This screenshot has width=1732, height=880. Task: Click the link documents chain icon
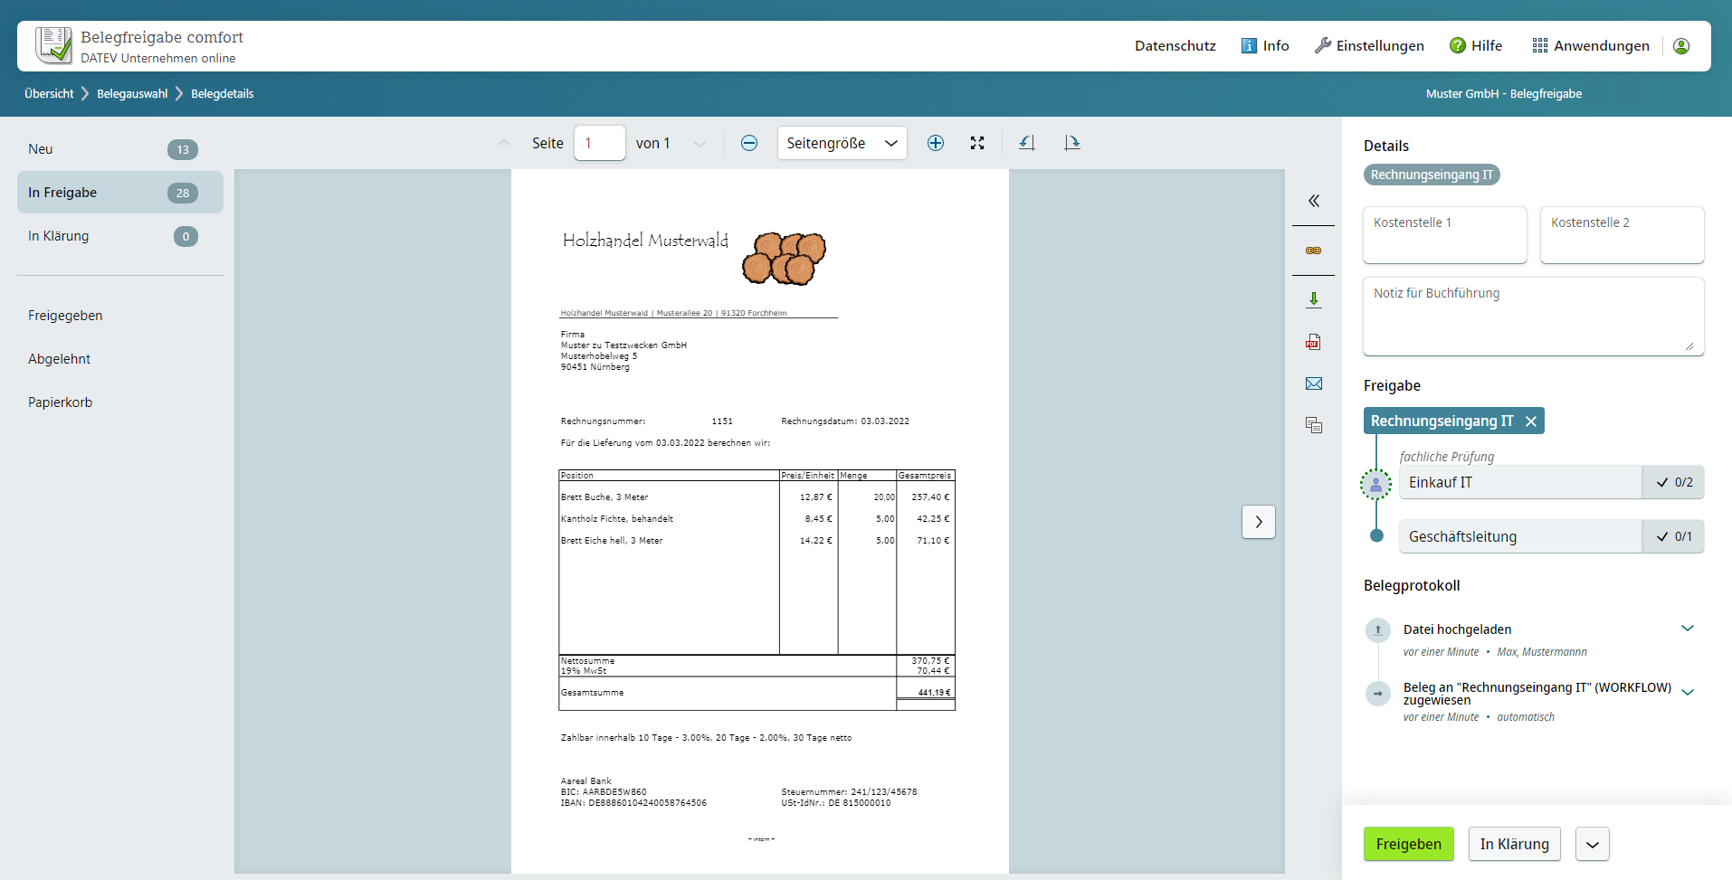pyautogui.click(x=1314, y=251)
